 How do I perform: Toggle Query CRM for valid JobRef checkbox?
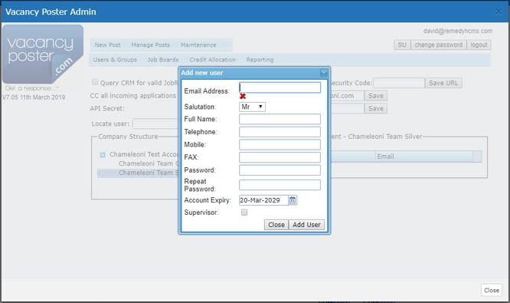click(95, 82)
